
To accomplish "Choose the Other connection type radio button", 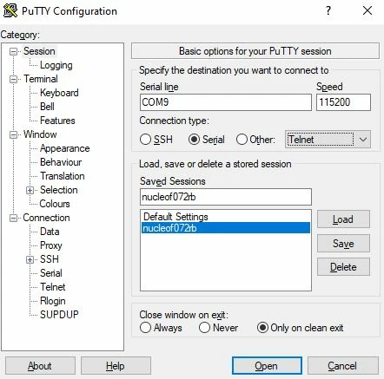I will [242, 140].
